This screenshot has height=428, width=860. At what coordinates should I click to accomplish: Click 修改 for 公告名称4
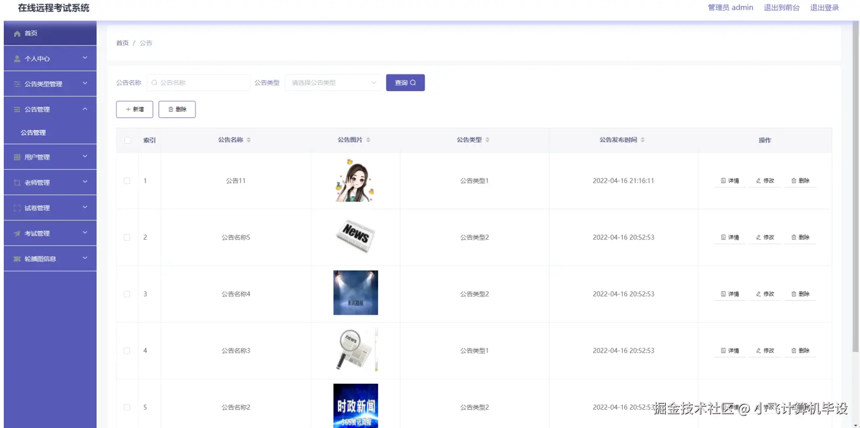pyautogui.click(x=765, y=294)
